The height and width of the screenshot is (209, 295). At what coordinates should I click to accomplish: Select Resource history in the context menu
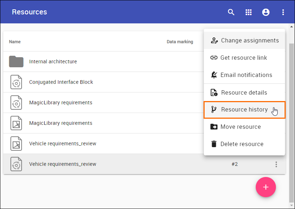pyautogui.click(x=245, y=110)
